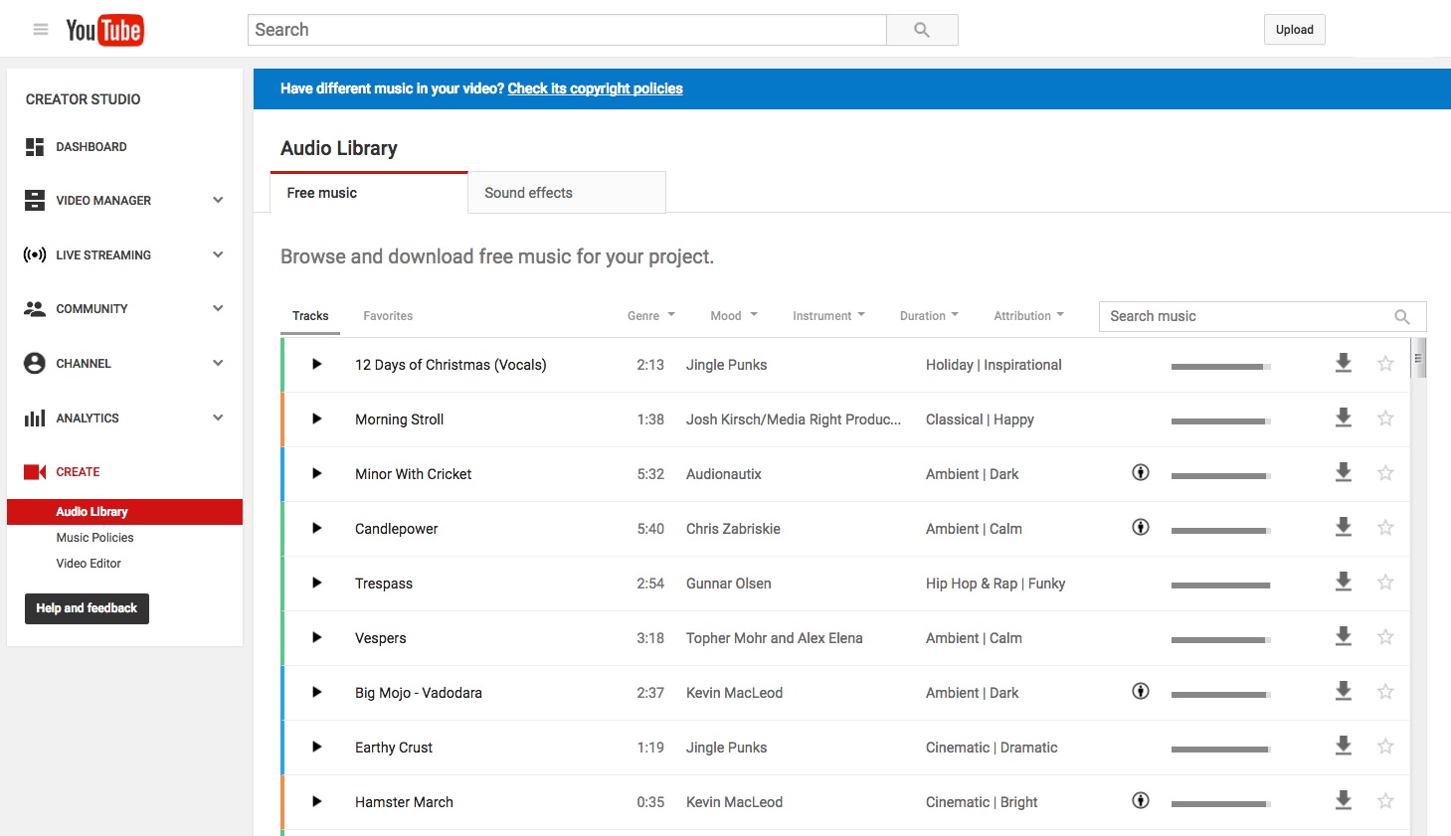The width and height of the screenshot is (1451, 836).
Task: Star Big Mojo - Vadodara
Action: tap(1385, 692)
